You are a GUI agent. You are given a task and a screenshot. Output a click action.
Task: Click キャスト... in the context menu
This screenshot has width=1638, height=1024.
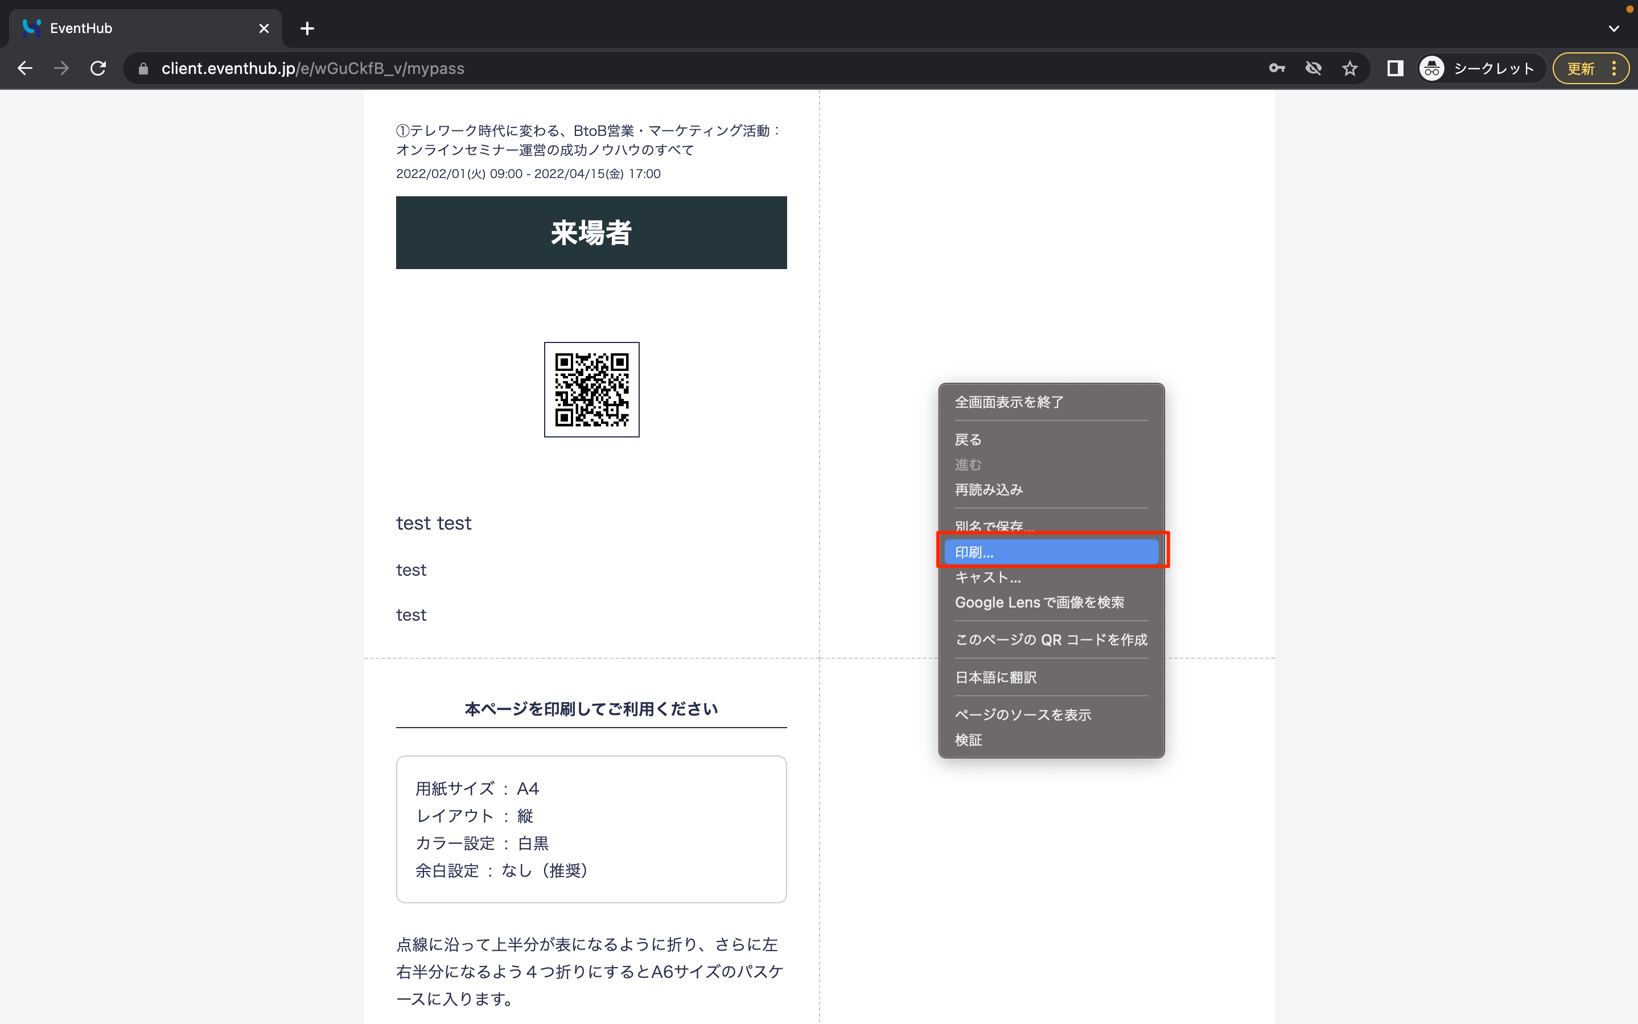click(x=987, y=577)
